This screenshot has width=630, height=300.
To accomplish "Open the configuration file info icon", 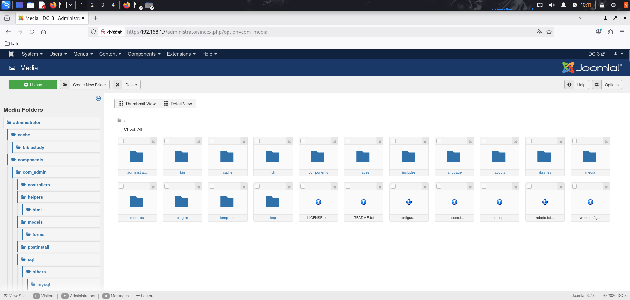I will (x=409, y=202).
